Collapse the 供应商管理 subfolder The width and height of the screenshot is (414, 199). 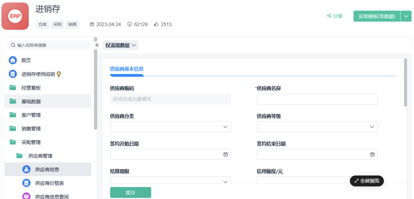point(48,156)
